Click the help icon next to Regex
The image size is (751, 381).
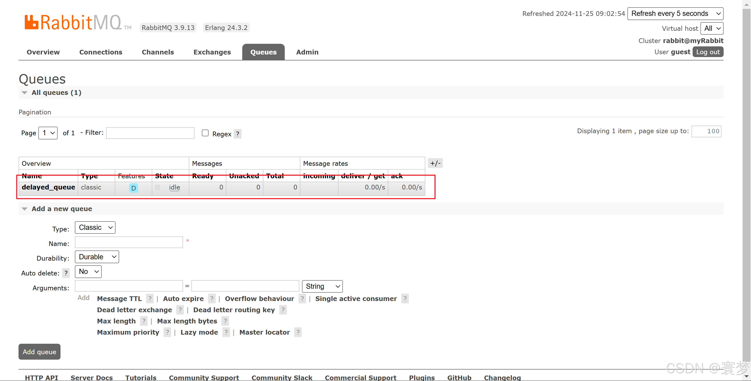click(x=237, y=134)
